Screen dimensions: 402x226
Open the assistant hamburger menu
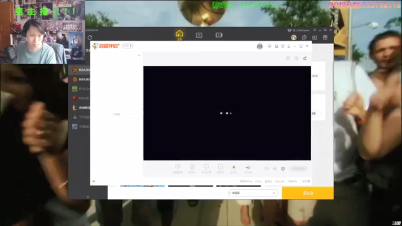[289, 46]
